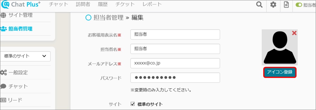This screenshot has height=110, width=316.
Task: Open settings gear icon in header
Action: pos(273,4)
